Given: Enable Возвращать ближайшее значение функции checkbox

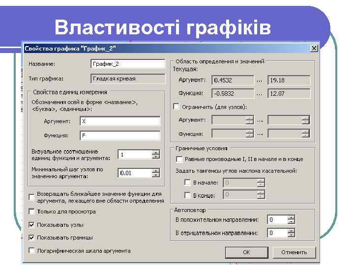Looking at the screenshot, I should [32, 197].
